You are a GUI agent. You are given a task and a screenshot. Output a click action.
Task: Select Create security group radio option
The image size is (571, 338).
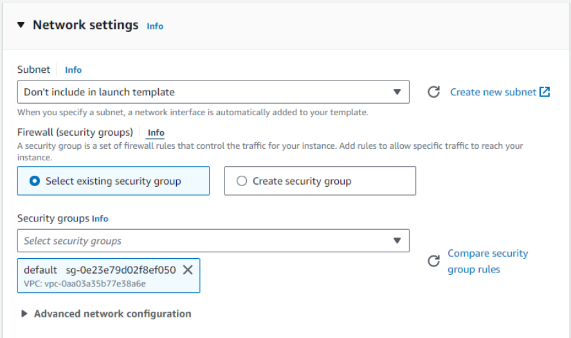[242, 181]
